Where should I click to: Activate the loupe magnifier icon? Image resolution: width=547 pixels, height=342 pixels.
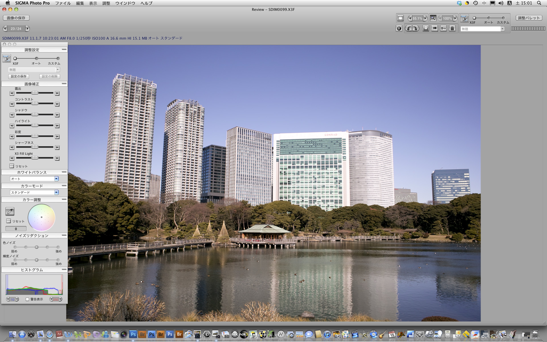(433, 18)
